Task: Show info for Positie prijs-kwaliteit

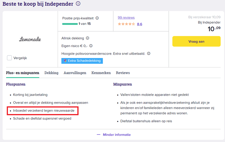Action: coord(97,18)
